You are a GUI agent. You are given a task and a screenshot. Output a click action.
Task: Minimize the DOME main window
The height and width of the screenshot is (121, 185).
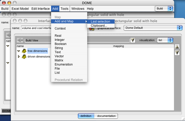9,3
